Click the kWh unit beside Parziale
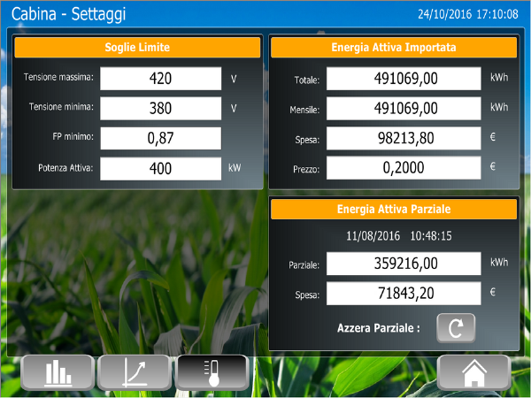Image resolution: width=531 pixels, height=398 pixels. pos(499,263)
